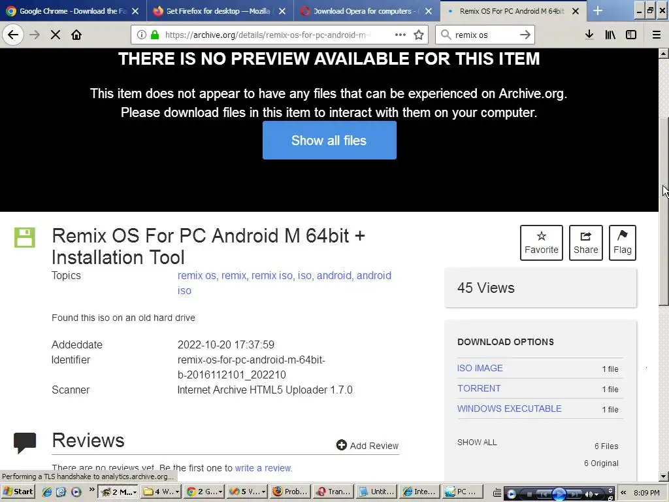Switch to the 'Prob...' Firefox taskbar window
The image size is (669, 502).
(x=291, y=492)
